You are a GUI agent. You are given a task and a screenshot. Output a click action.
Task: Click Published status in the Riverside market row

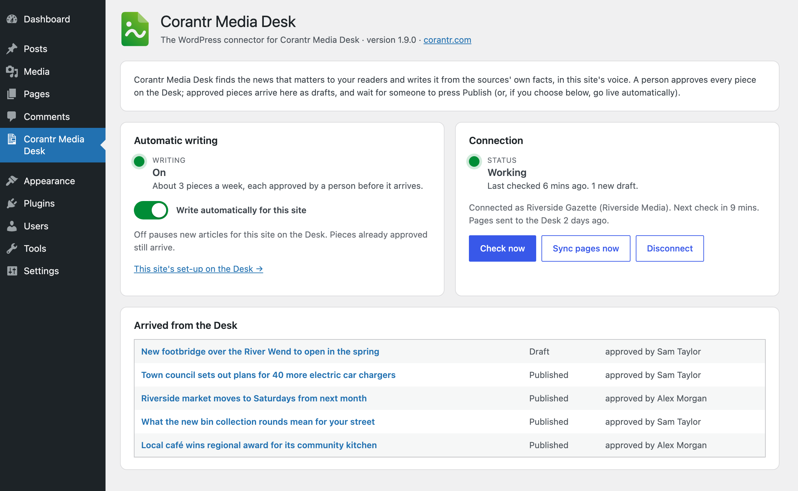tap(549, 398)
